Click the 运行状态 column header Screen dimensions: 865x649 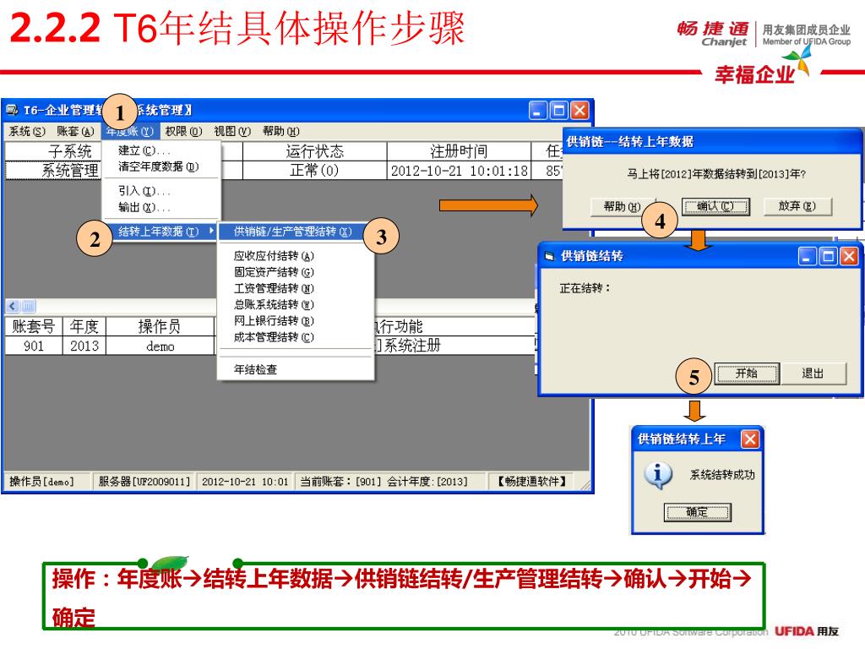315,151
